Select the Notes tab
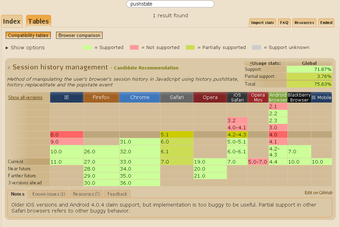 [x=18, y=194]
